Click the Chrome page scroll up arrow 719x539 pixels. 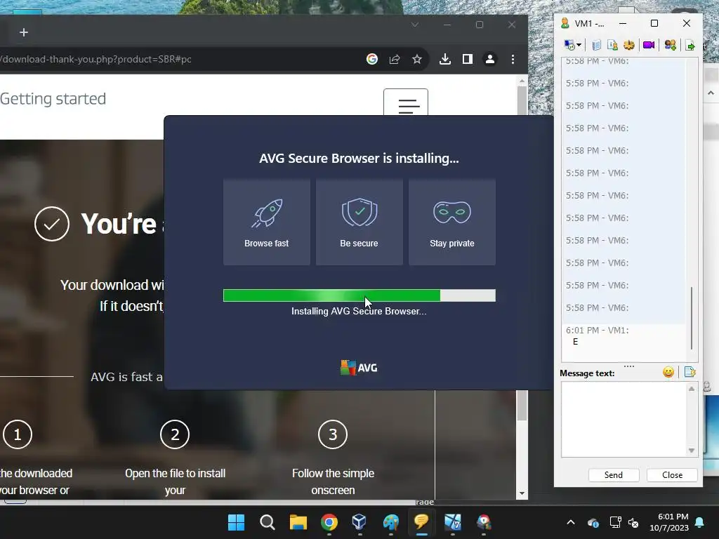point(522,81)
